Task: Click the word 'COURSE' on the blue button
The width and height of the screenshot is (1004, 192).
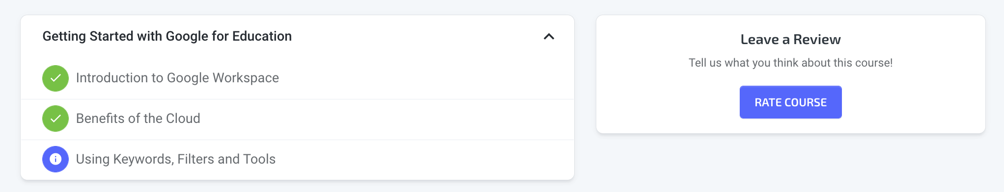Action: pyautogui.click(x=806, y=102)
